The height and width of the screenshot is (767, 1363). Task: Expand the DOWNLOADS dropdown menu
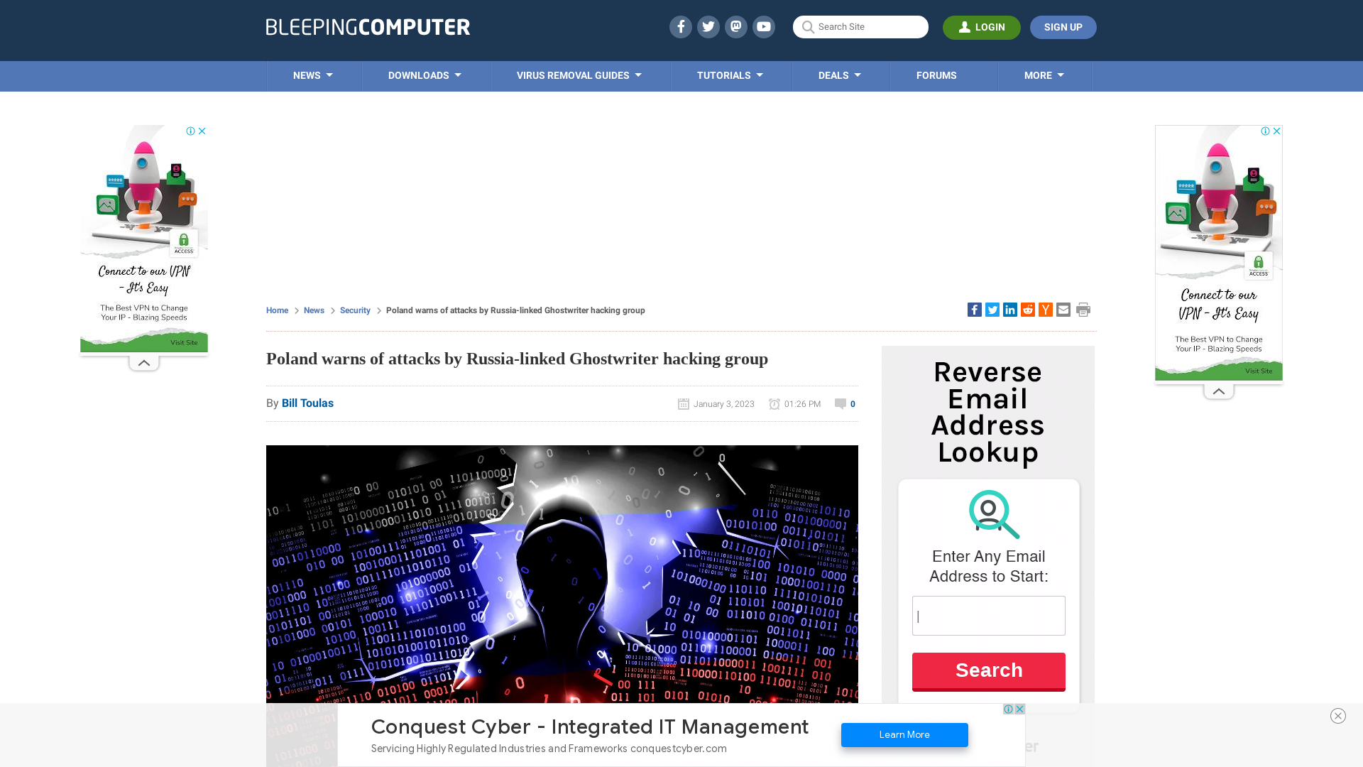pos(425,75)
